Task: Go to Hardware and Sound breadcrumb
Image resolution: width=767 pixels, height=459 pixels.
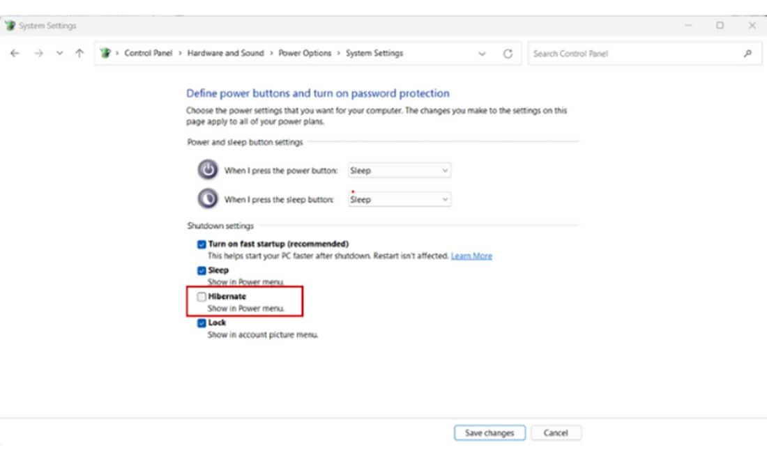Action: tap(225, 54)
